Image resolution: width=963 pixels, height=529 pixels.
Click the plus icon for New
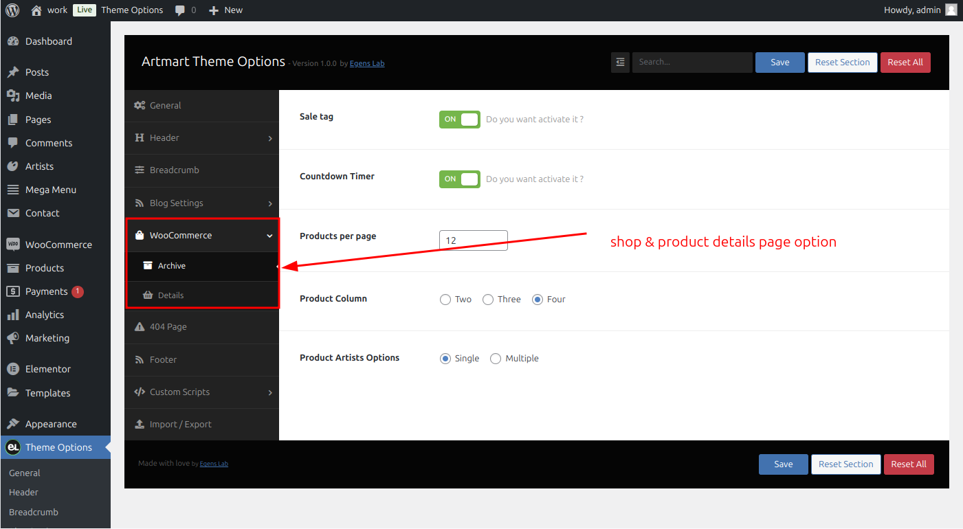tap(214, 10)
